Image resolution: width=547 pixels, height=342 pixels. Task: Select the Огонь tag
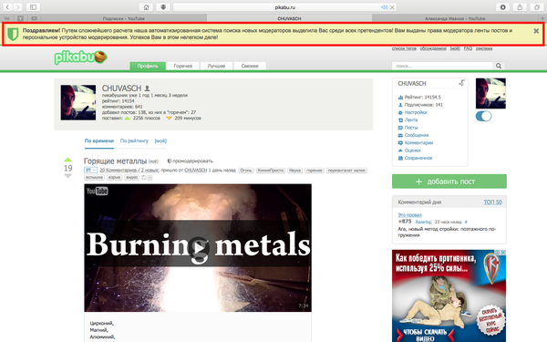pyautogui.click(x=246, y=171)
